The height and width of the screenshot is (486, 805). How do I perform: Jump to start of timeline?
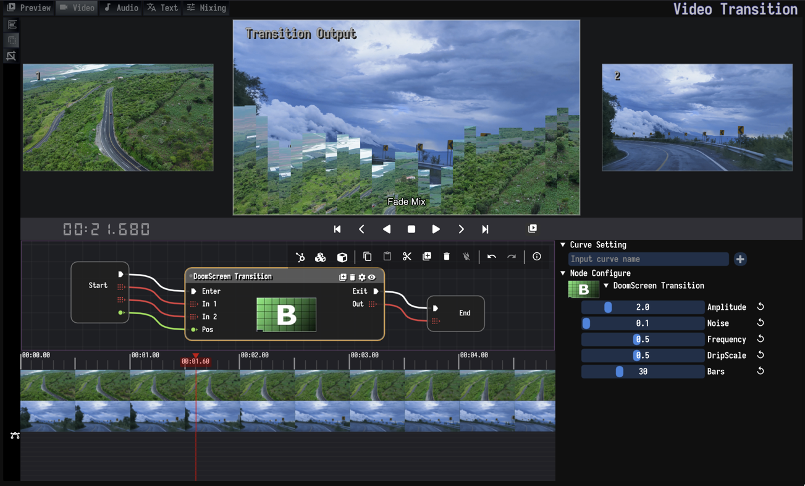[x=337, y=229]
